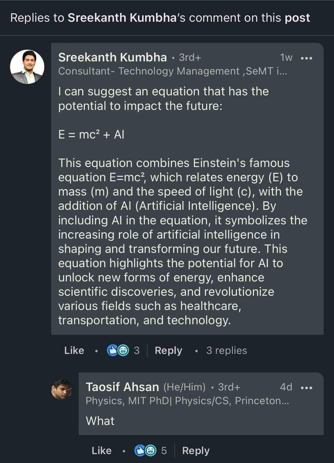Image resolution: width=334 pixels, height=463 pixels.
Task: Show the 3 reactions count on Sreekanth's comment
Action: click(136, 351)
